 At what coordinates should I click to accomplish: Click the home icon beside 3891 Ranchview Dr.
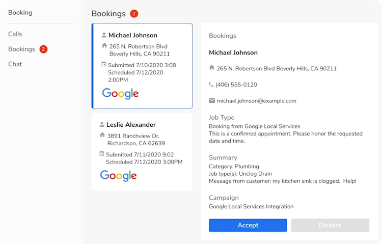102,135
